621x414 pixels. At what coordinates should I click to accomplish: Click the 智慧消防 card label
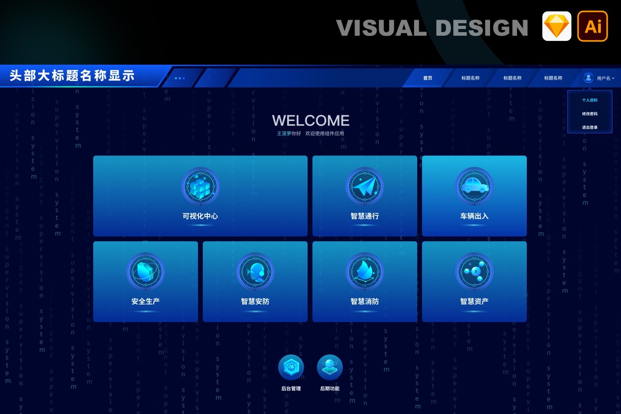coord(365,301)
